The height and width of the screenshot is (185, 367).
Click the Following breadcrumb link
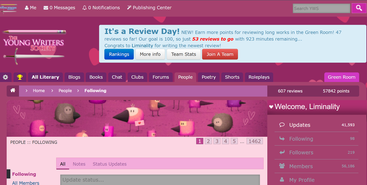(95, 91)
